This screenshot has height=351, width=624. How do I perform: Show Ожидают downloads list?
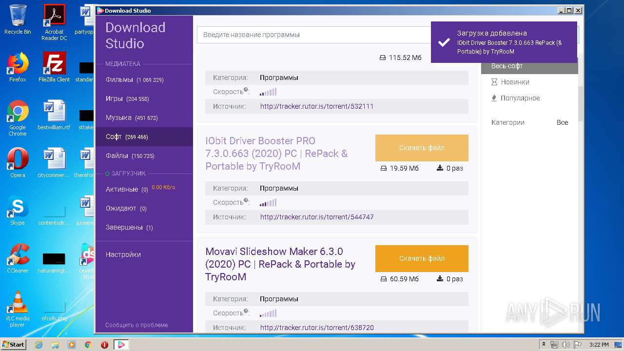pyautogui.click(x=126, y=208)
